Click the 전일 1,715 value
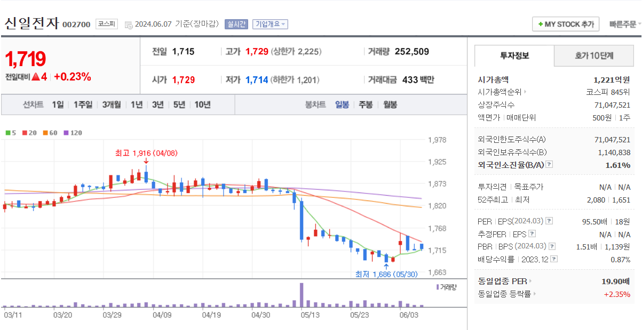The width and height of the screenshot is (642, 330). click(183, 52)
